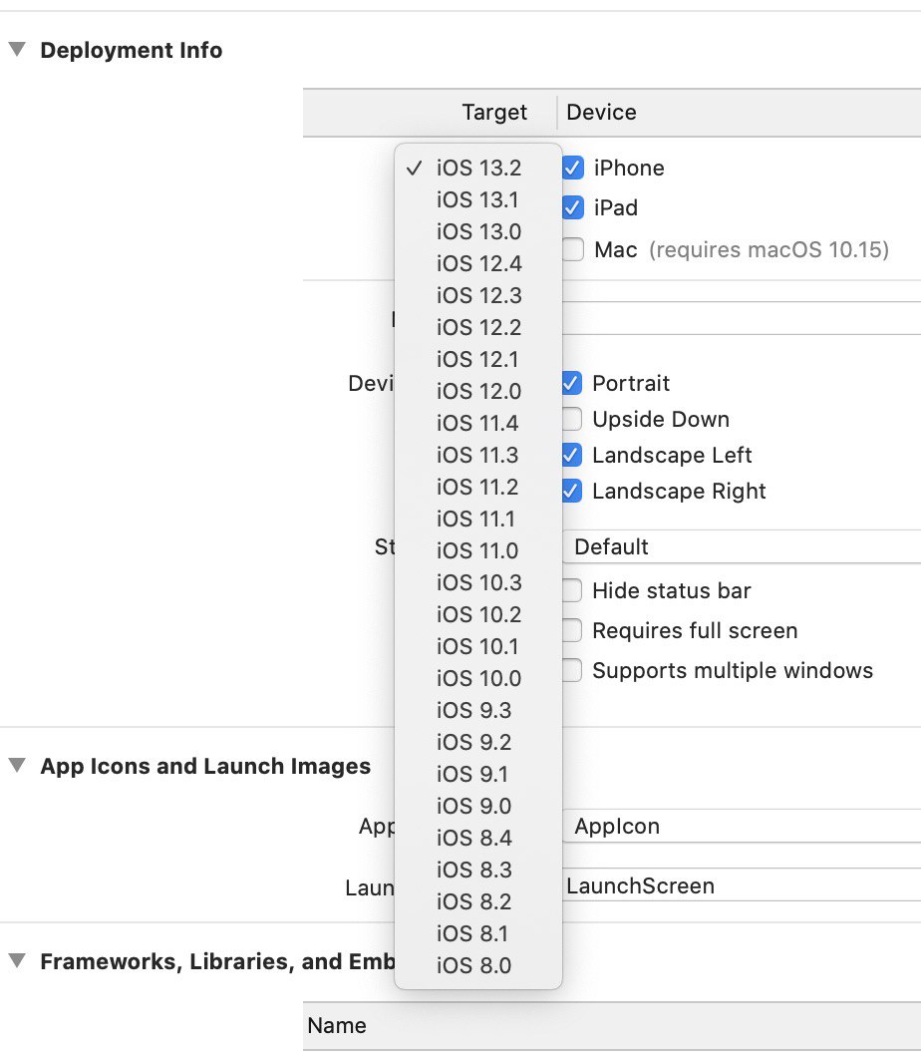
Task: Choose iOS 8.3 in the list
Action: click(478, 869)
